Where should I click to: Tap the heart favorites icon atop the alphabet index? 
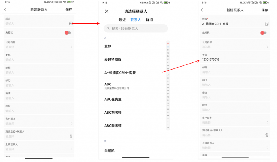168,44
